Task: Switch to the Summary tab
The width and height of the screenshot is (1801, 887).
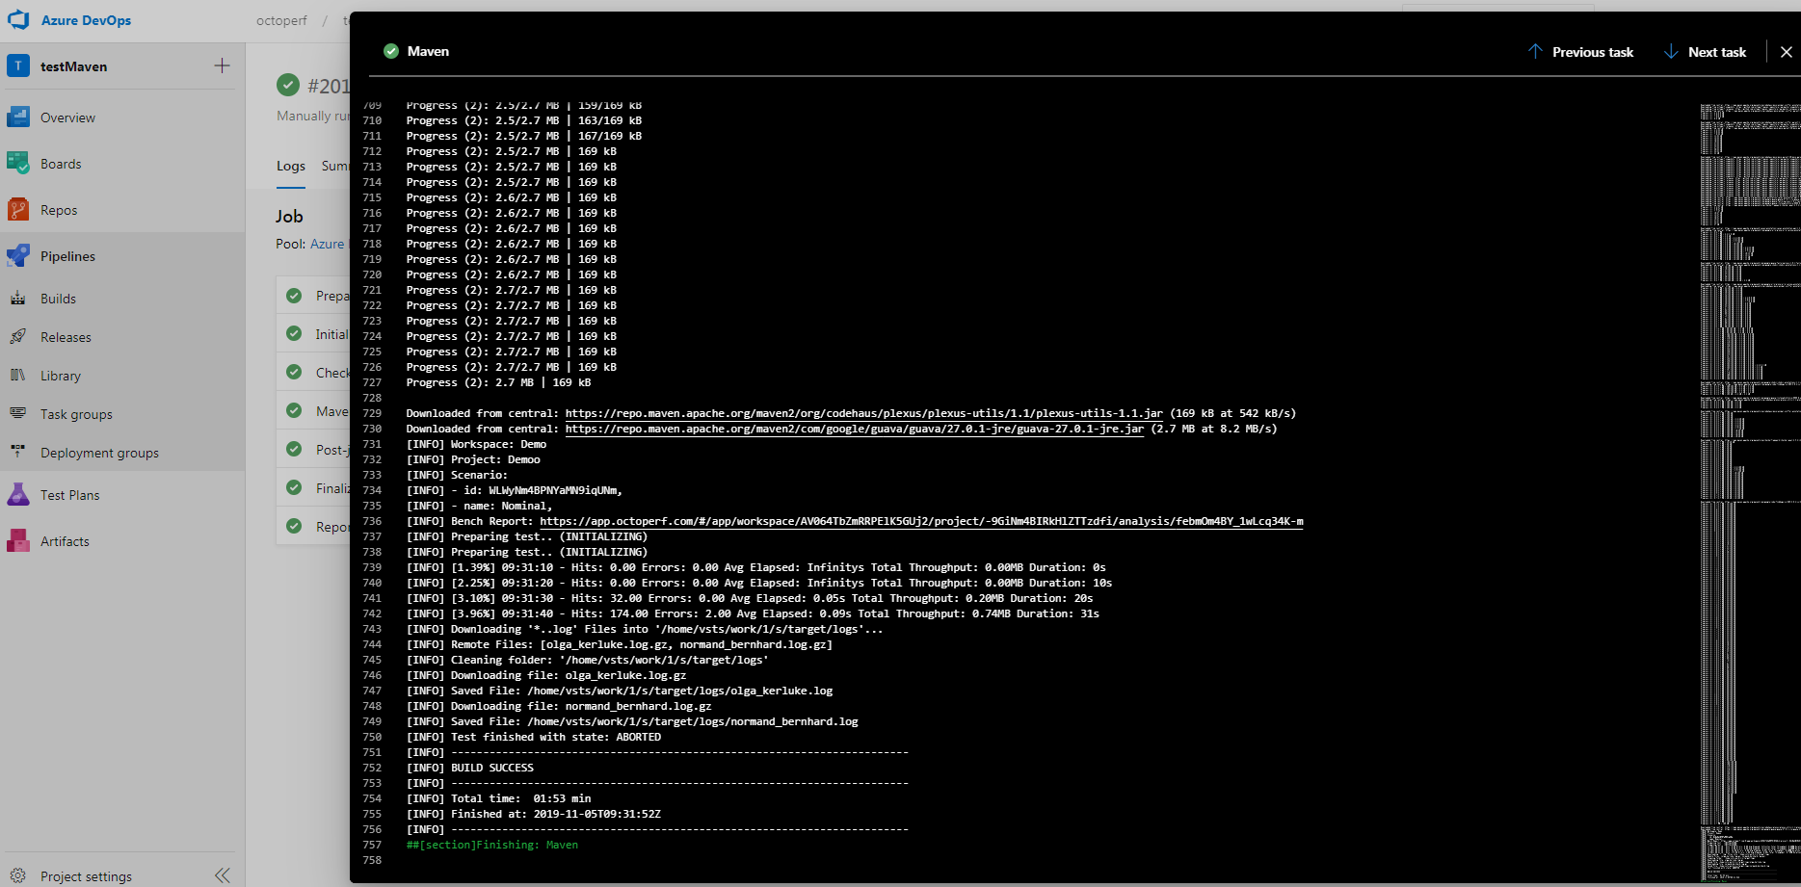Action: pyautogui.click(x=335, y=166)
